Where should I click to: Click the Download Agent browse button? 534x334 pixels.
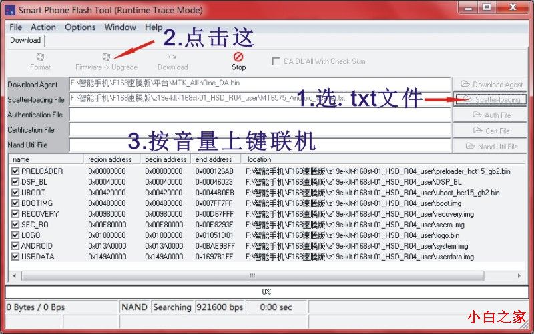[x=490, y=85]
